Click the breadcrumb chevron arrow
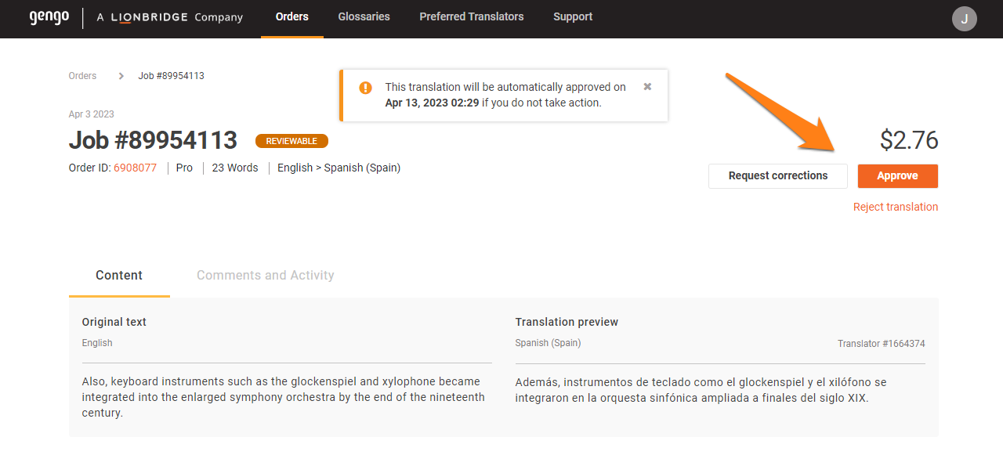The width and height of the screenshot is (1003, 455). click(121, 75)
